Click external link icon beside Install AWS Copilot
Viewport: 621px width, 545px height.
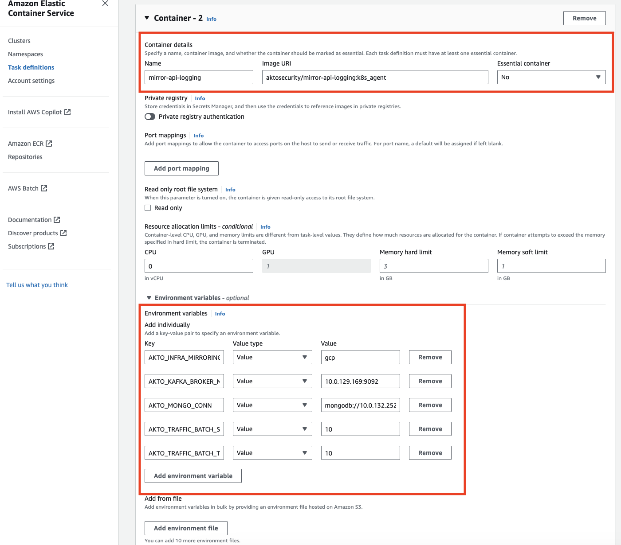[x=67, y=112]
